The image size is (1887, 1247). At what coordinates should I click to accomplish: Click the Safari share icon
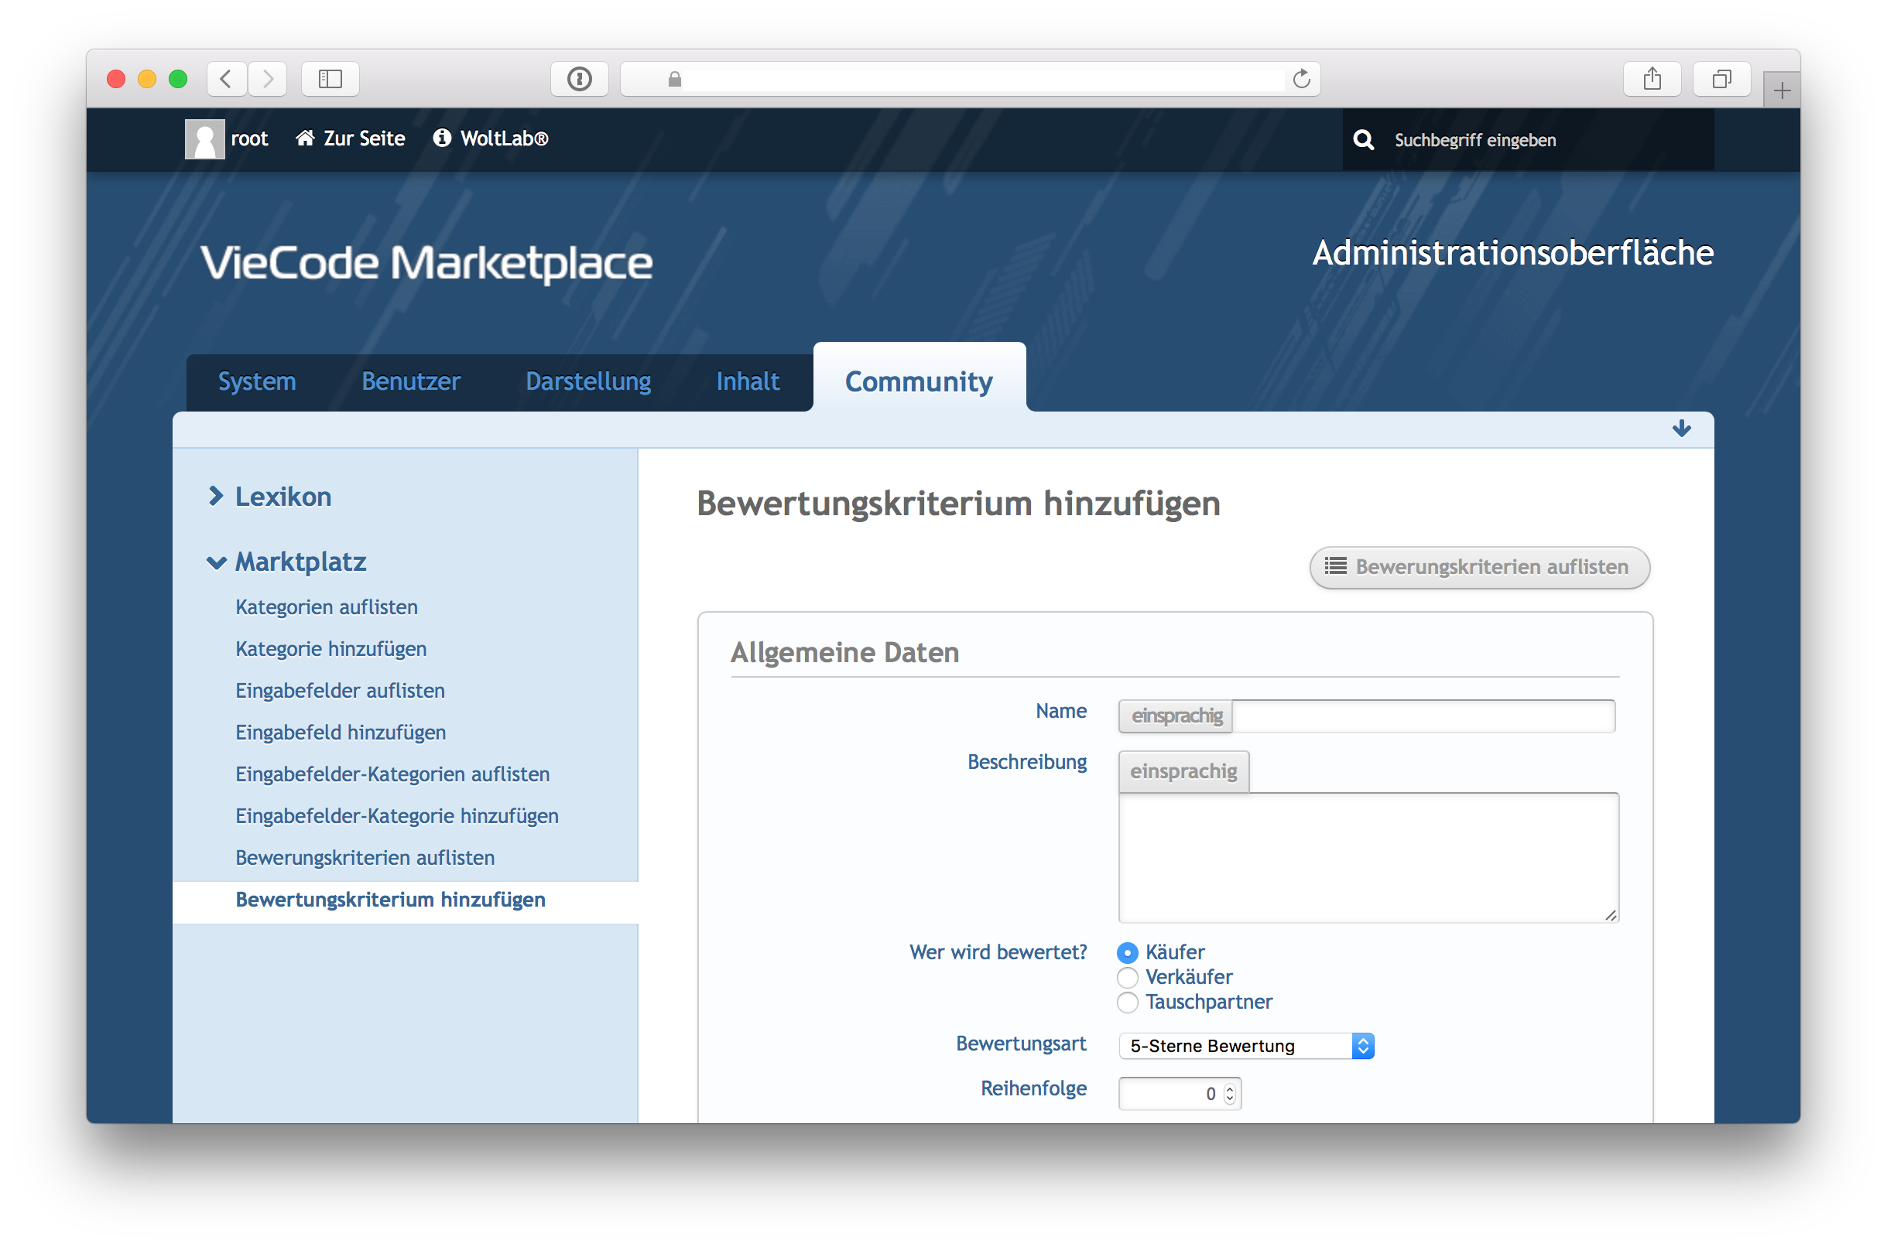pyautogui.click(x=1652, y=79)
